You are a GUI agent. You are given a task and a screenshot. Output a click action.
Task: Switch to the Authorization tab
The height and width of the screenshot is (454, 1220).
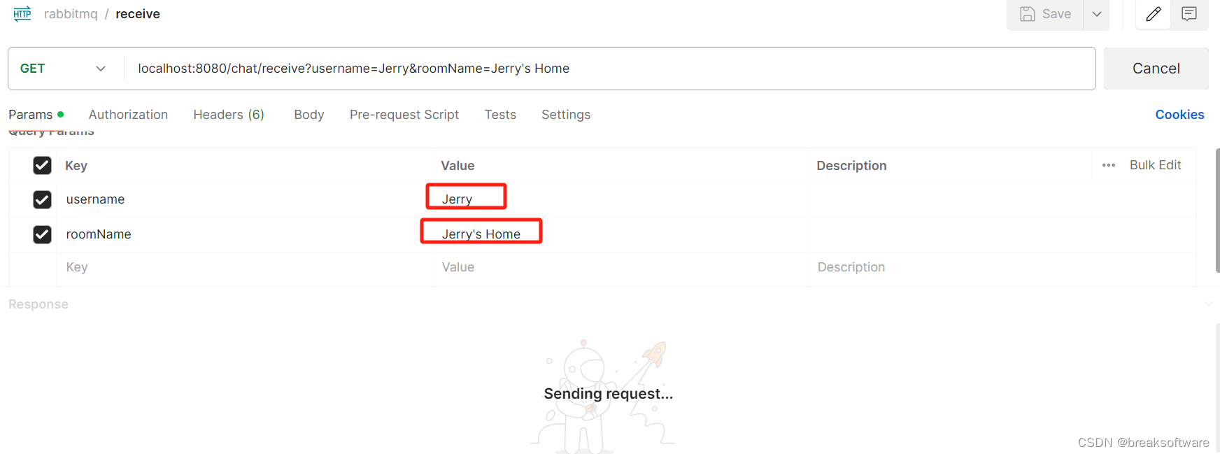pyautogui.click(x=128, y=115)
